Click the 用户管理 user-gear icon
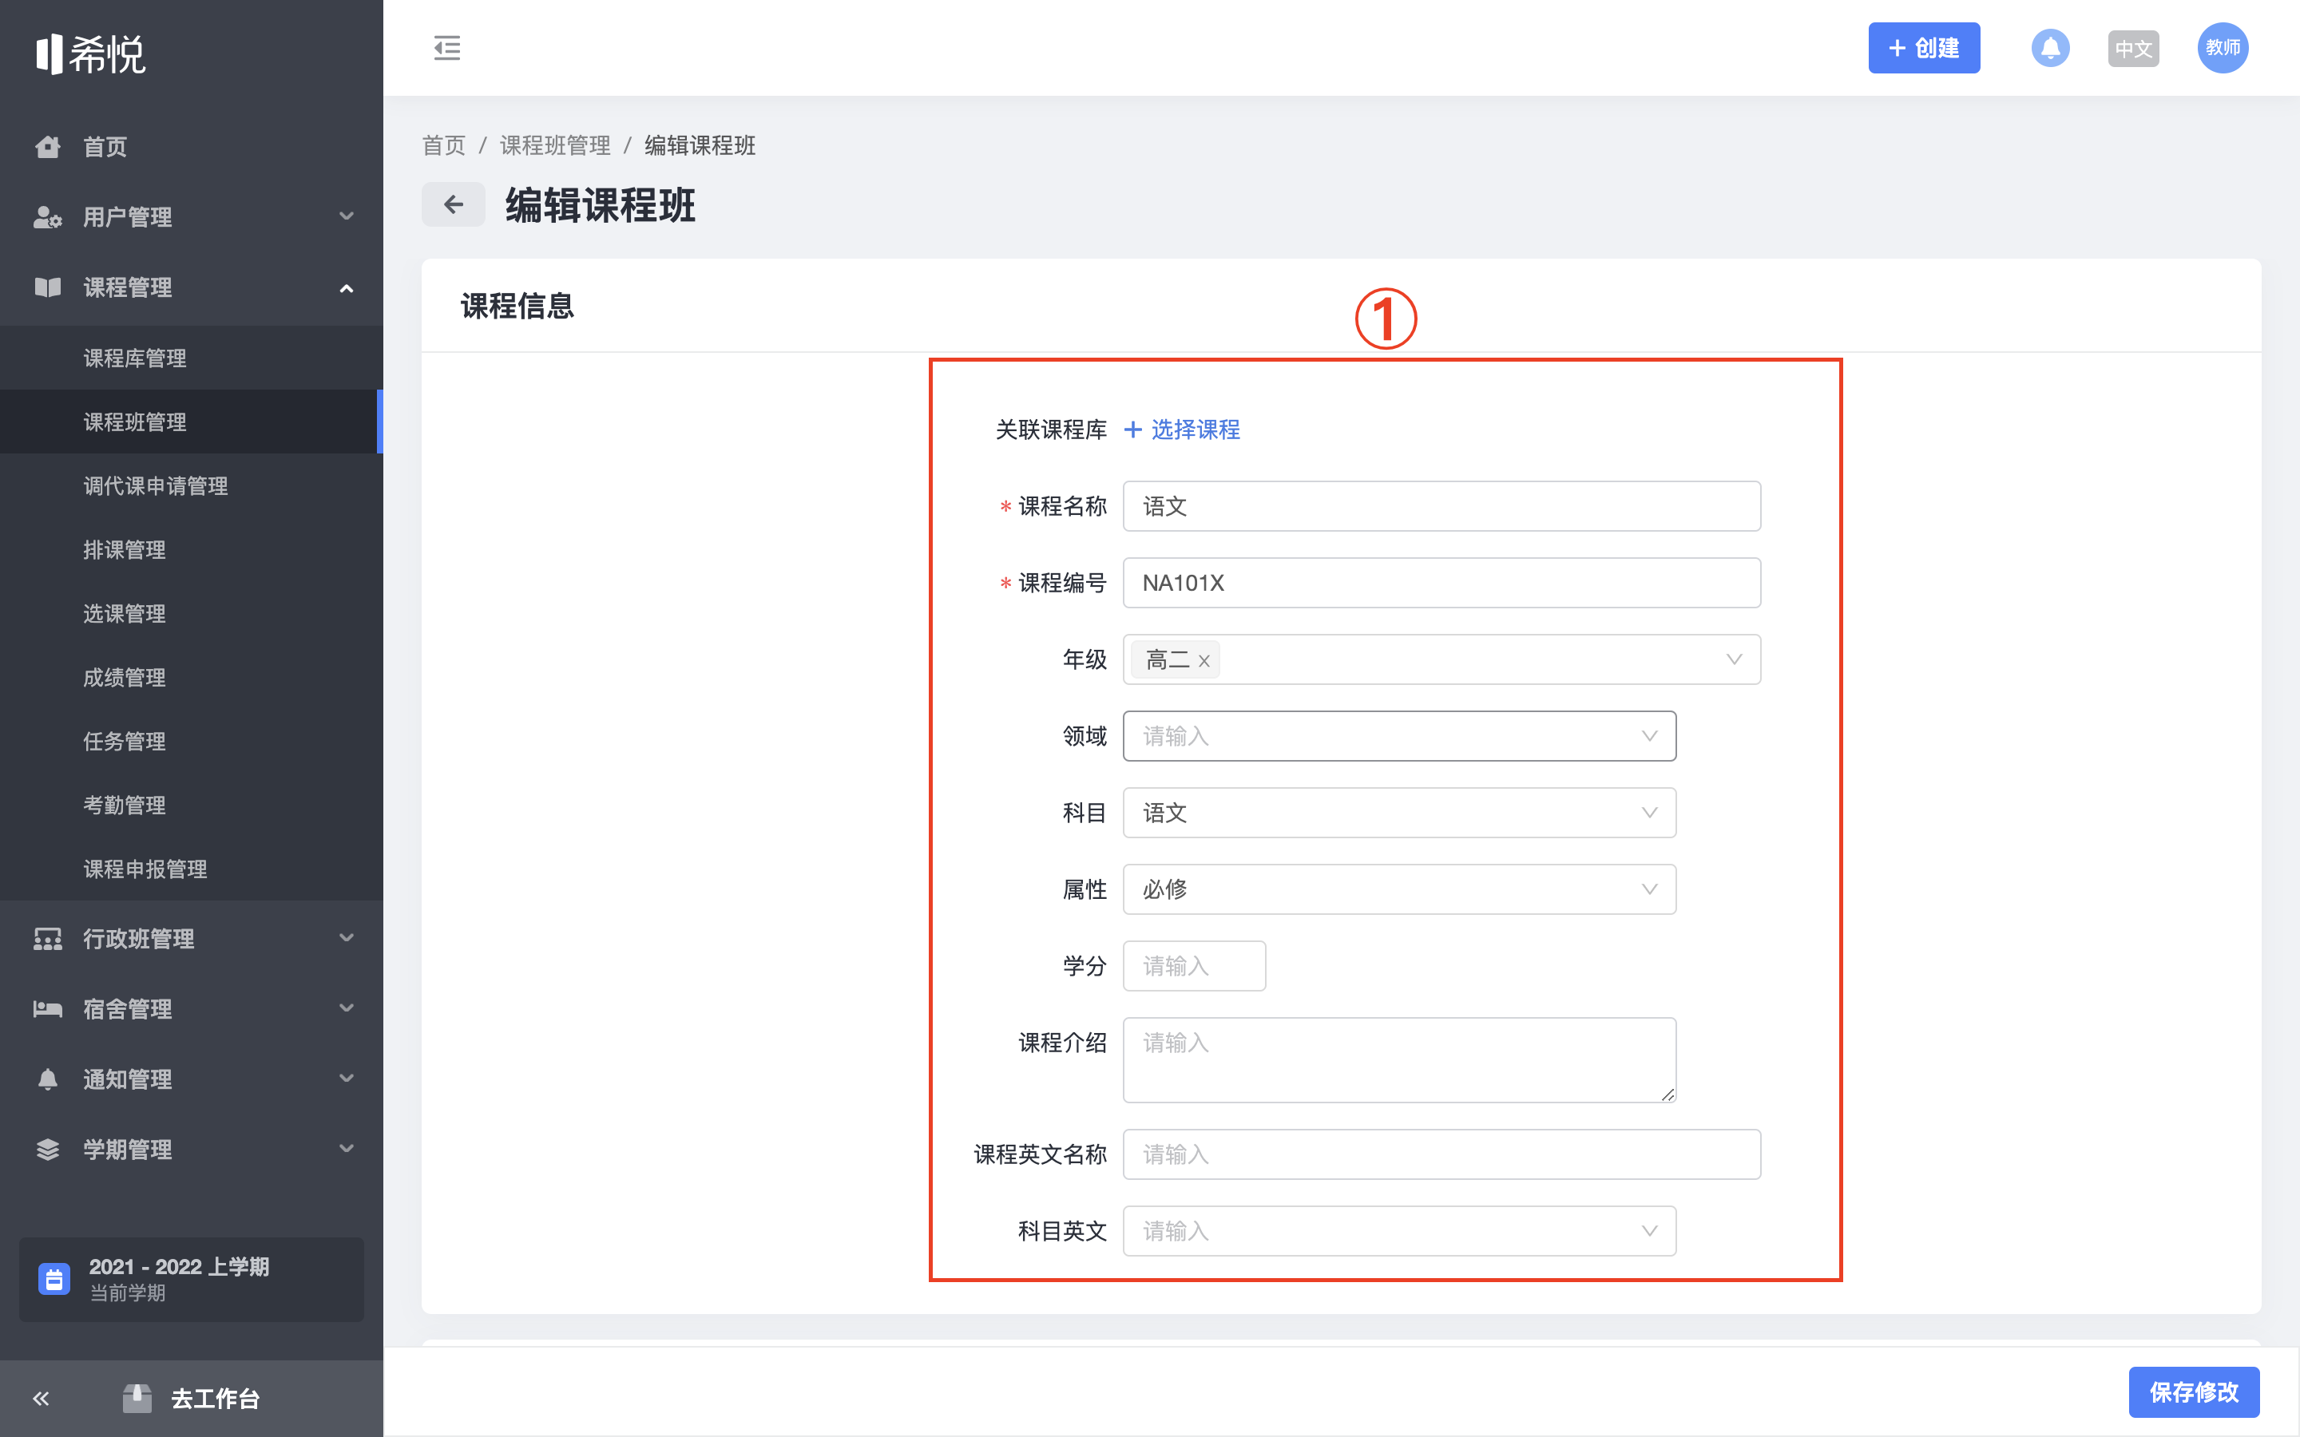 click(48, 216)
